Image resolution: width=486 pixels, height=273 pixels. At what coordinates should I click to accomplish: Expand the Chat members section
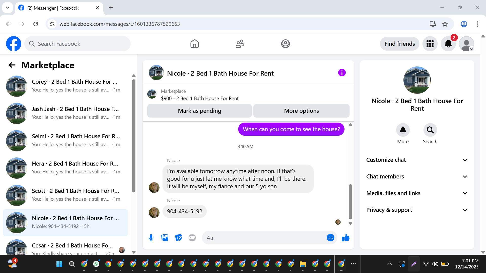(417, 176)
